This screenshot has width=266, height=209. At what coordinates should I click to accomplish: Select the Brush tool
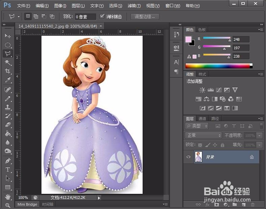click(8, 98)
